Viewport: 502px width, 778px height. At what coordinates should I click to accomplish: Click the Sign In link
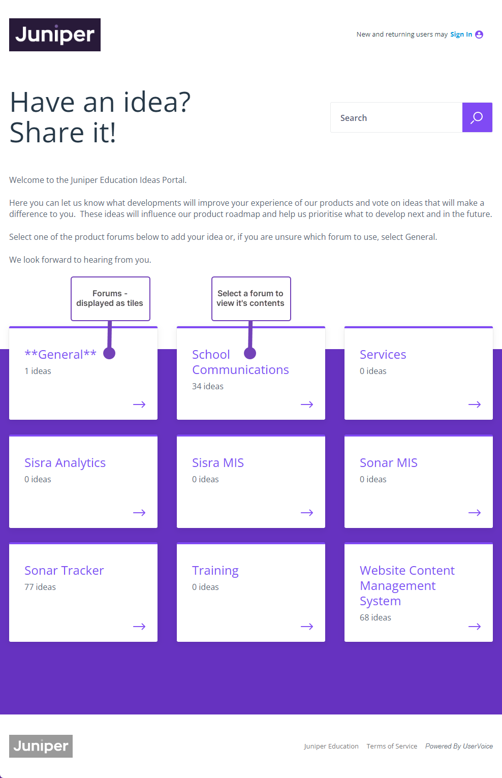pyautogui.click(x=461, y=34)
